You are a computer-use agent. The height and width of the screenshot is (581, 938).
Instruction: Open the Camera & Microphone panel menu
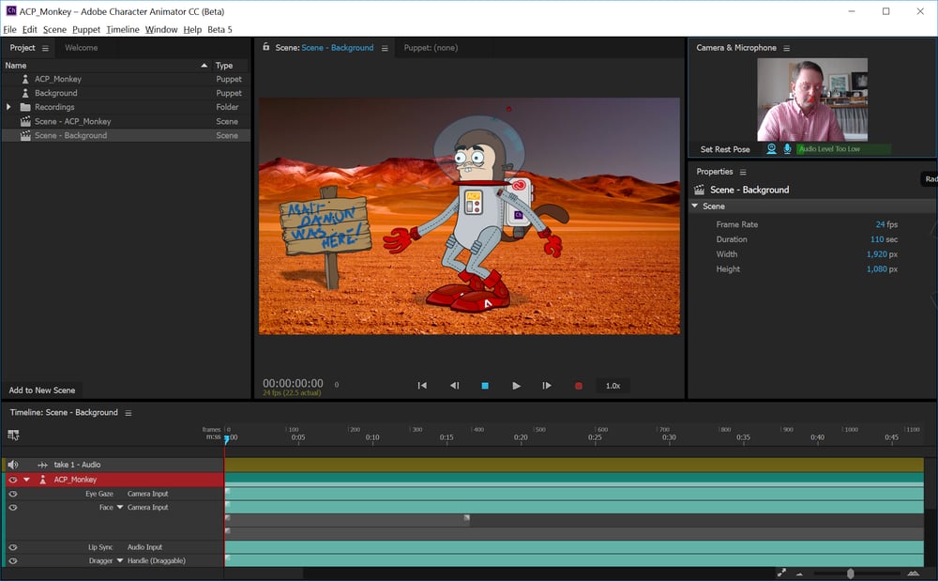[x=787, y=48]
